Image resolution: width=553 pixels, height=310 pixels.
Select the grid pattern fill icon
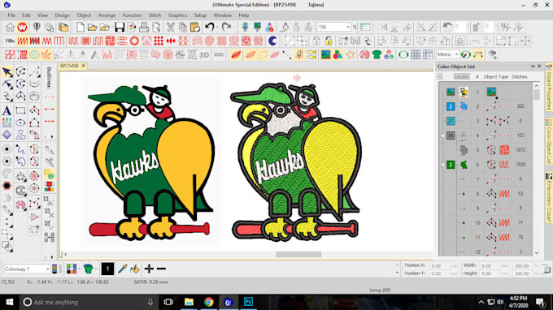(x=110, y=41)
